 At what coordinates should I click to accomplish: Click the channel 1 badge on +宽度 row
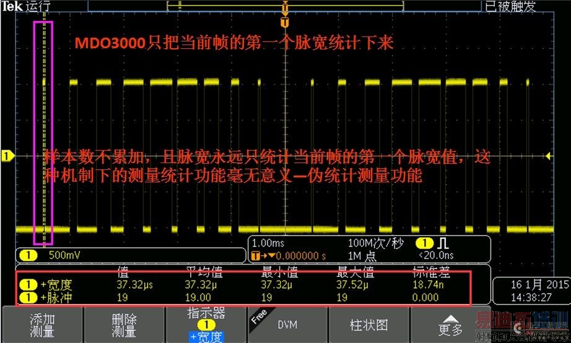[x=28, y=285]
